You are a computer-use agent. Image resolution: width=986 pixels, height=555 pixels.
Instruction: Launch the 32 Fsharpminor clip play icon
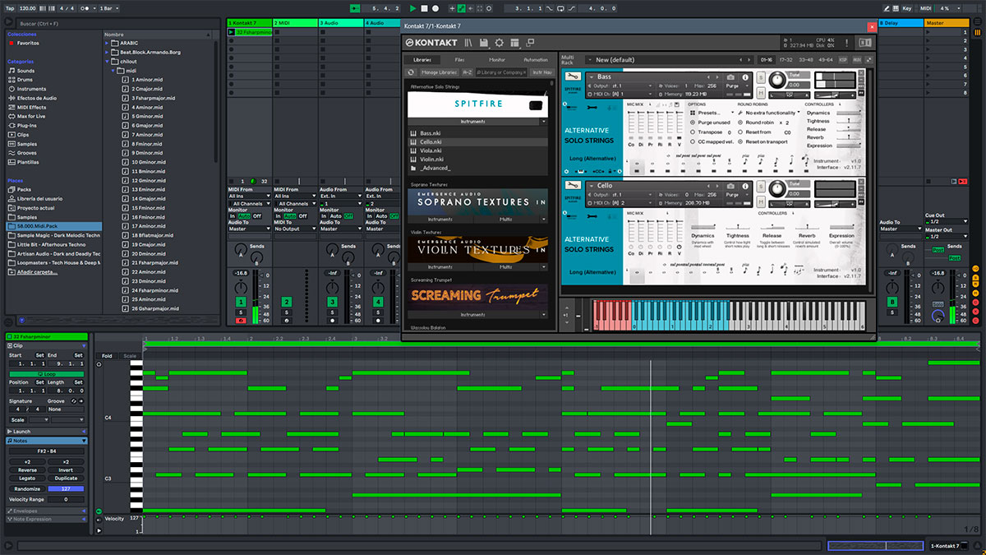point(232,32)
